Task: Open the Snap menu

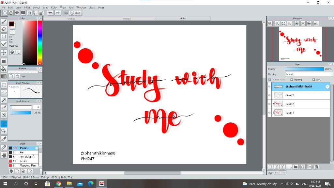Action: tap(45, 8)
